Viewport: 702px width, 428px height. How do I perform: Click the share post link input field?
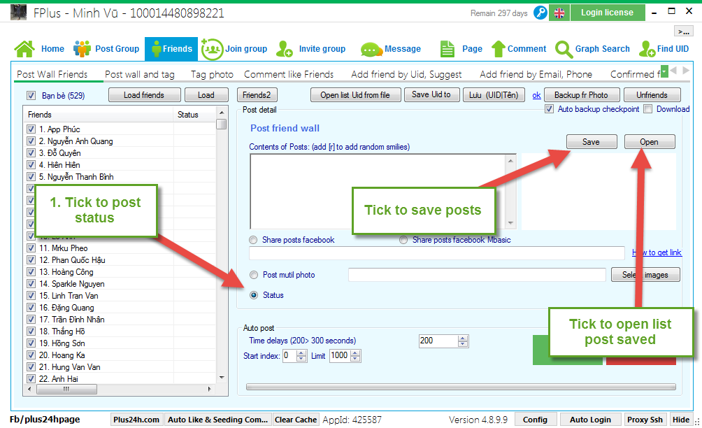pos(437,253)
